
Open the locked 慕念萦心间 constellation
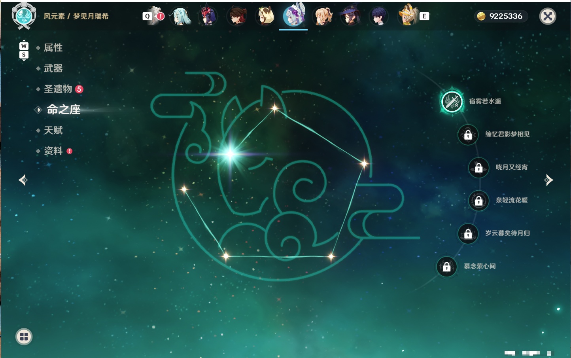(447, 267)
